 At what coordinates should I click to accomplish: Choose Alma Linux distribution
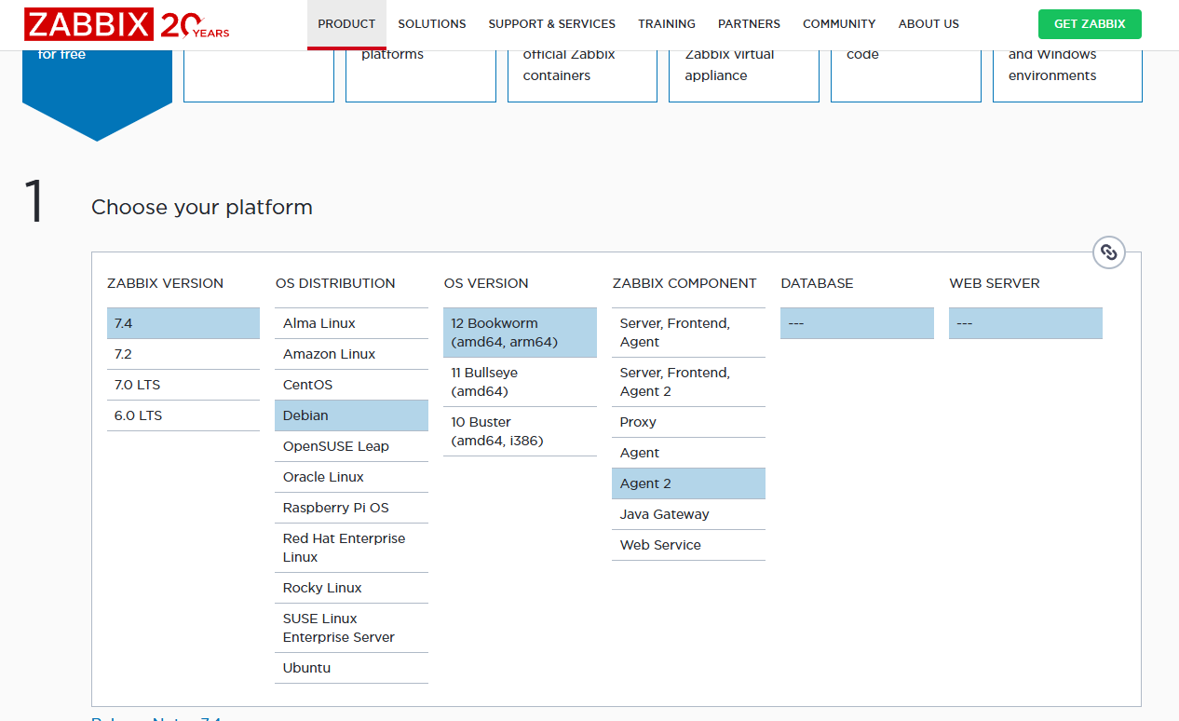(x=352, y=323)
